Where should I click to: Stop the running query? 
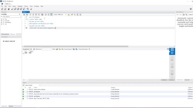39,15
